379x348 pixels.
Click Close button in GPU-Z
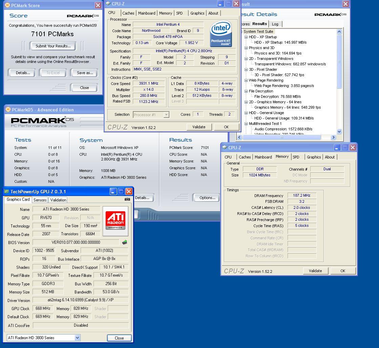pos(119,338)
